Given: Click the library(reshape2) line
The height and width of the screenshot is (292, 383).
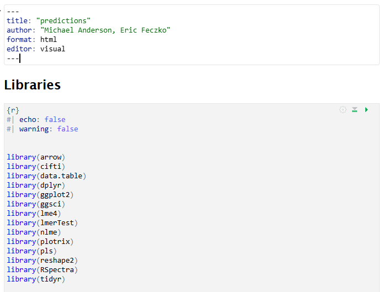Looking at the screenshot, I should click(x=42, y=260).
